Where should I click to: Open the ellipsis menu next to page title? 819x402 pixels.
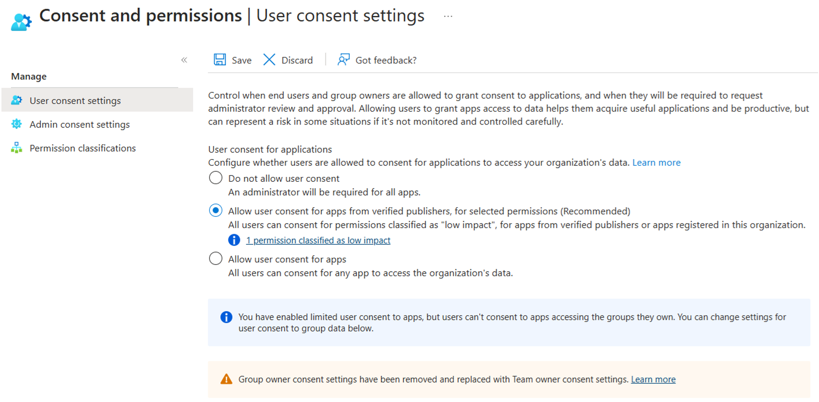(x=448, y=15)
